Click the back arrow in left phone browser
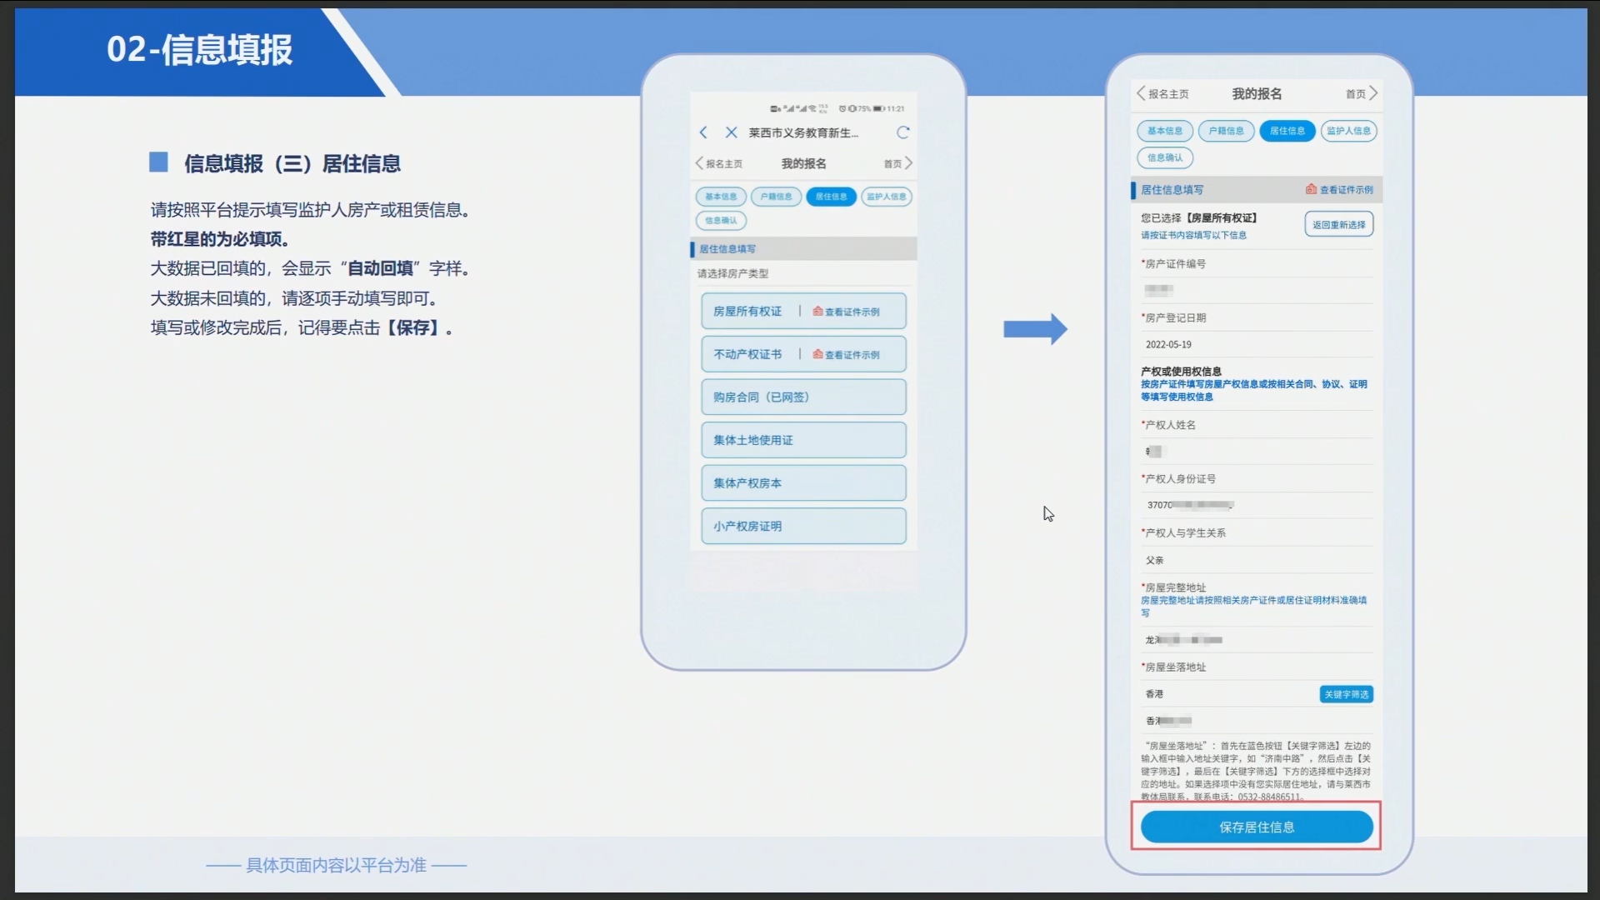The height and width of the screenshot is (900, 1600). point(703,132)
